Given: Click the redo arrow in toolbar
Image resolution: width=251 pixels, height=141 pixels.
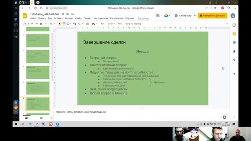Looking at the screenshot, I should click(36, 24).
